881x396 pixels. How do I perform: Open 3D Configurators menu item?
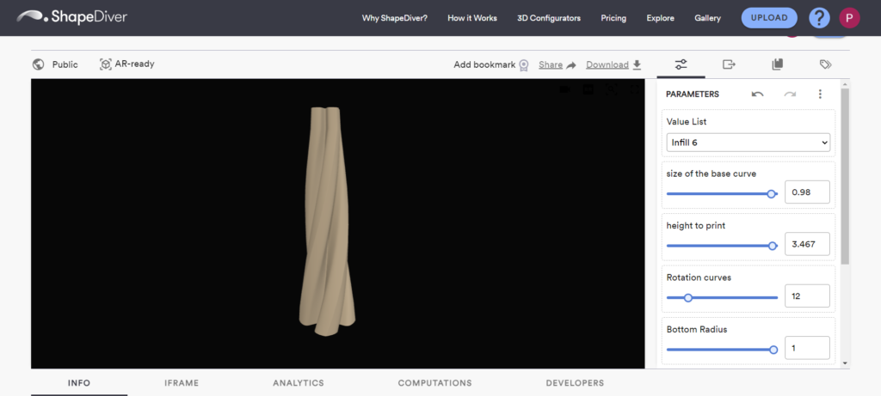[548, 18]
